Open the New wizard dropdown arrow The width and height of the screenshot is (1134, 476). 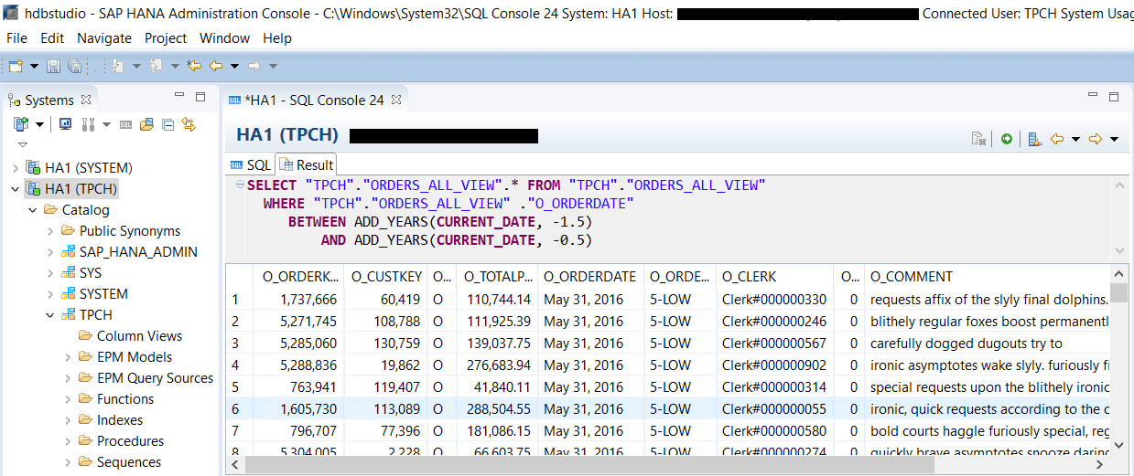click(x=35, y=66)
